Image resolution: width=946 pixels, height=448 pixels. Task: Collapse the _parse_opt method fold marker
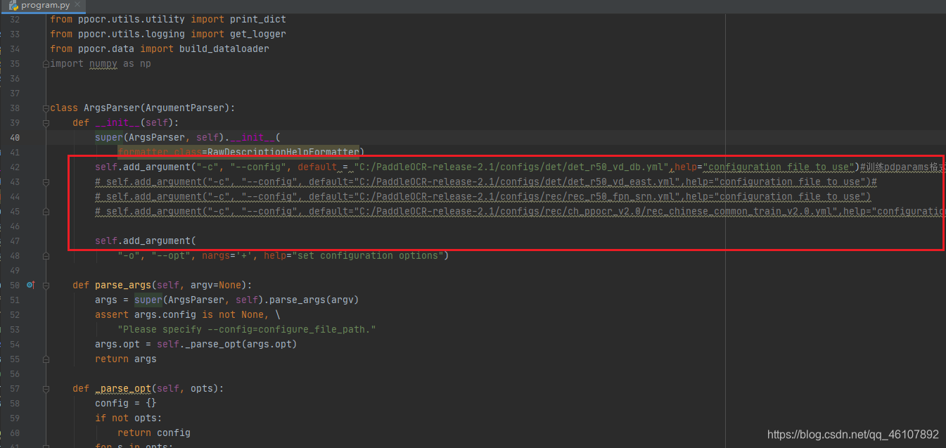click(x=45, y=388)
